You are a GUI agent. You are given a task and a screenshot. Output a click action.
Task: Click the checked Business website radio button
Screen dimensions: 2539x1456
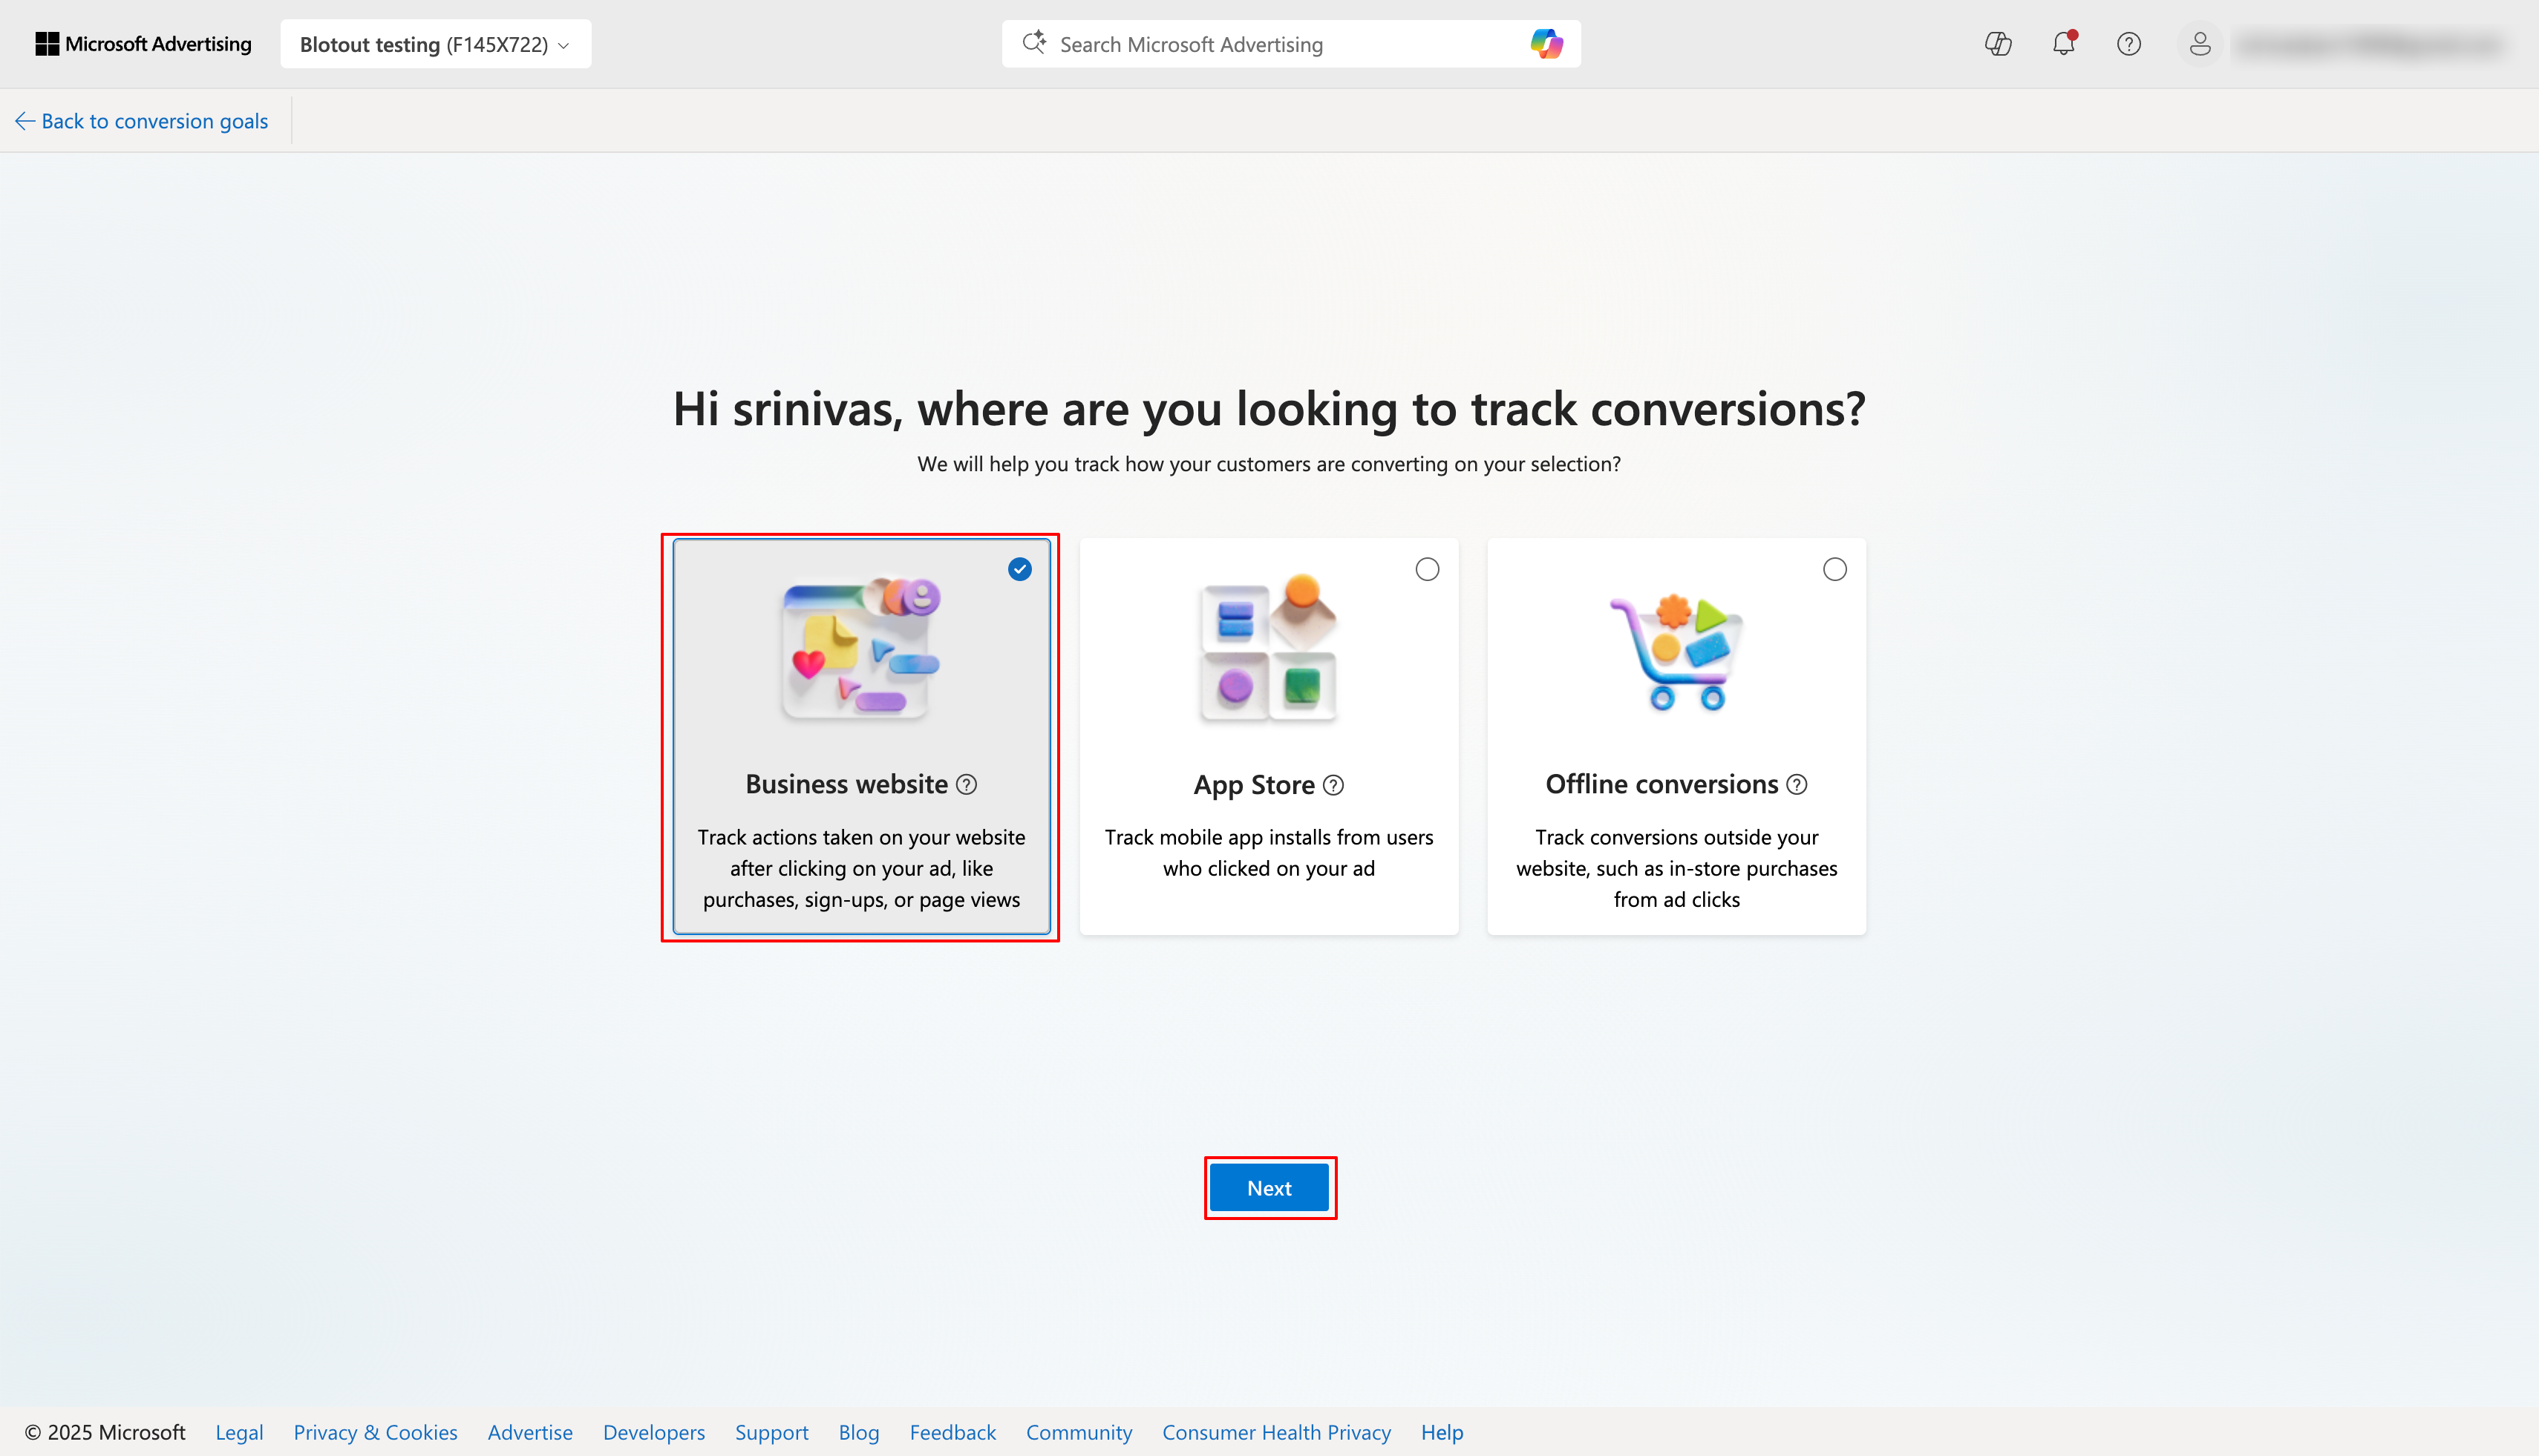click(1019, 570)
